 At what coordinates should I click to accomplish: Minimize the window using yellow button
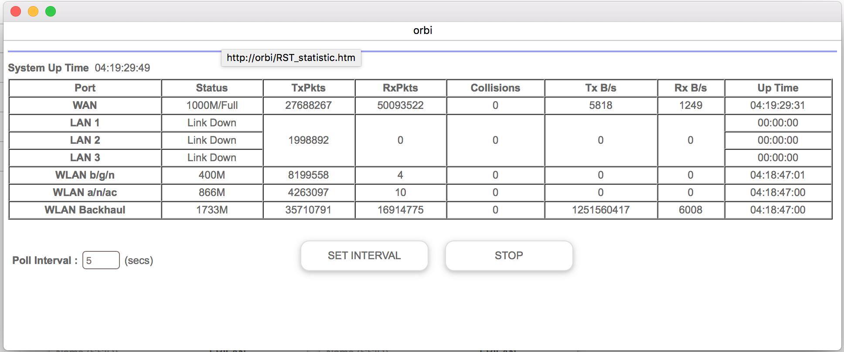[x=33, y=11]
